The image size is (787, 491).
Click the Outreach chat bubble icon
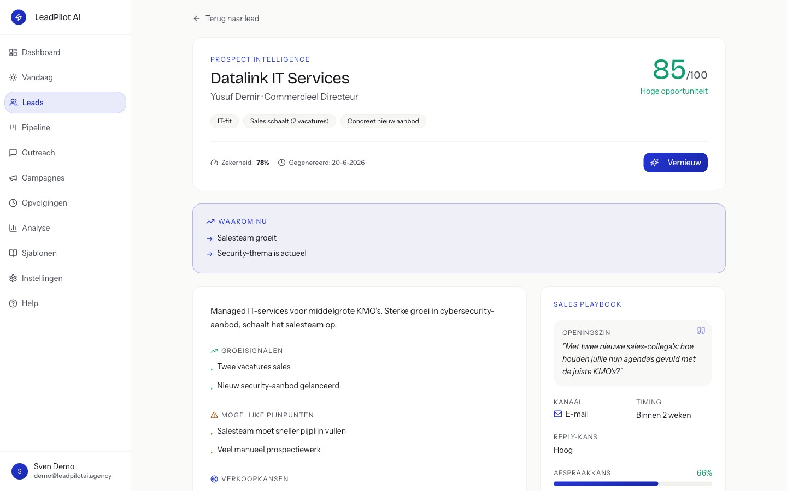[x=13, y=153]
